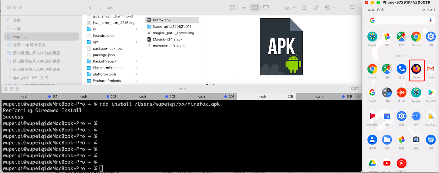Tap the voice search microphone on phone

[431, 20]
